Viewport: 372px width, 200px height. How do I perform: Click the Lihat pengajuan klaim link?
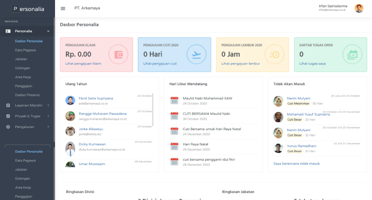click(83, 63)
